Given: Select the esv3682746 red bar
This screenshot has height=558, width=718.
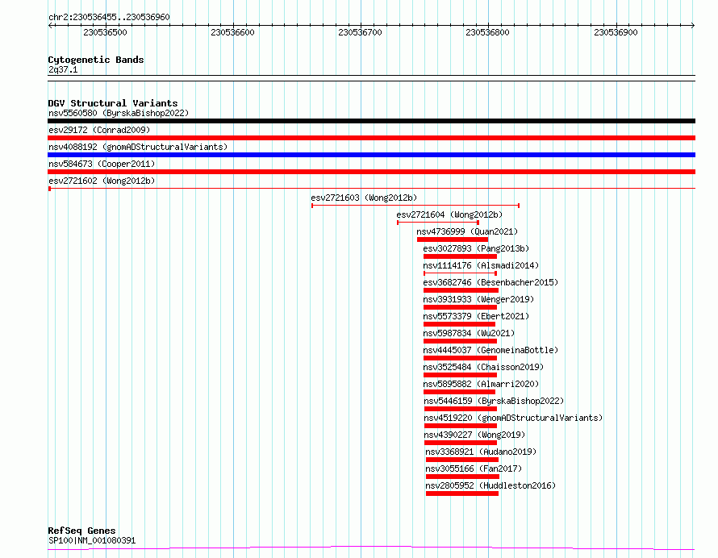Looking at the screenshot, I should point(461,290).
